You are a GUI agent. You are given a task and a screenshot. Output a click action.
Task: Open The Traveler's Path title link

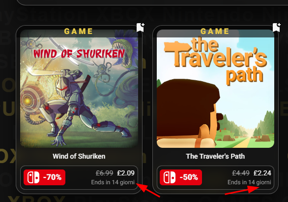coord(215,156)
